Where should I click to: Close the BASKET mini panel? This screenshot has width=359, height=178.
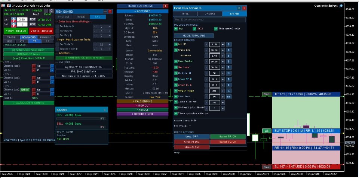105,110
